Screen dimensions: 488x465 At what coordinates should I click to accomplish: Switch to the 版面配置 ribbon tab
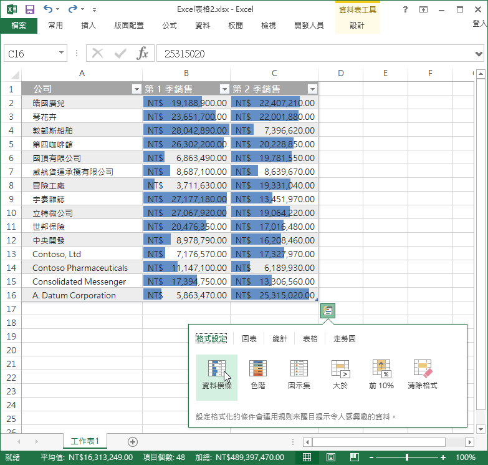[x=129, y=26]
